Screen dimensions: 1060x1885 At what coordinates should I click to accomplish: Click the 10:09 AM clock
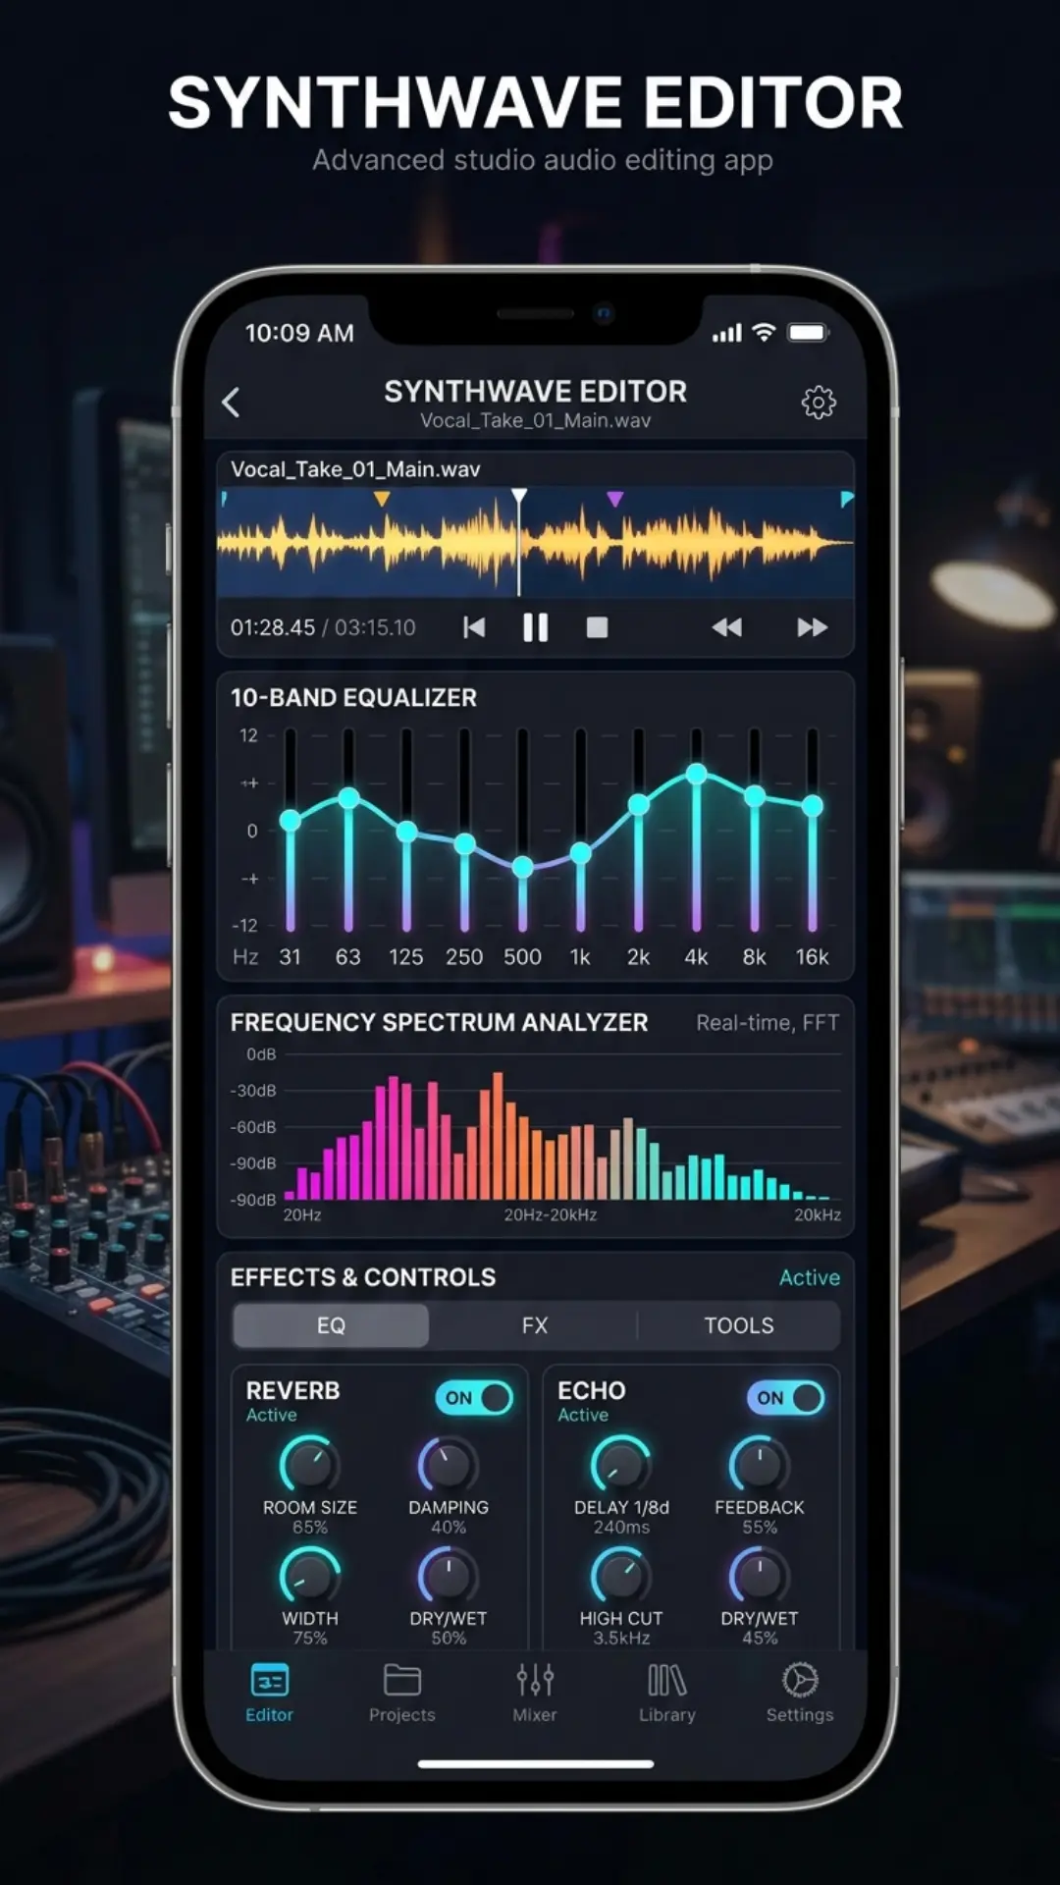[x=299, y=334]
